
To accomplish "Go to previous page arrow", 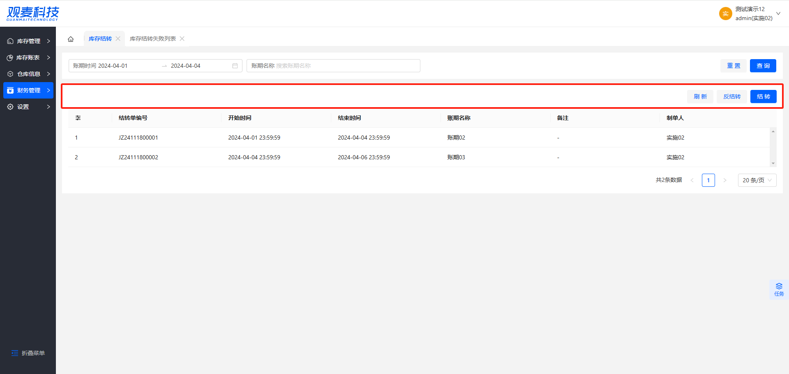I will pos(692,180).
